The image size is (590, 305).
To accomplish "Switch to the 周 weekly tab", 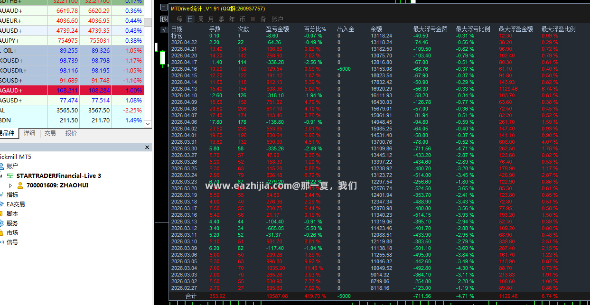I will pyautogui.click(x=201, y=19).
